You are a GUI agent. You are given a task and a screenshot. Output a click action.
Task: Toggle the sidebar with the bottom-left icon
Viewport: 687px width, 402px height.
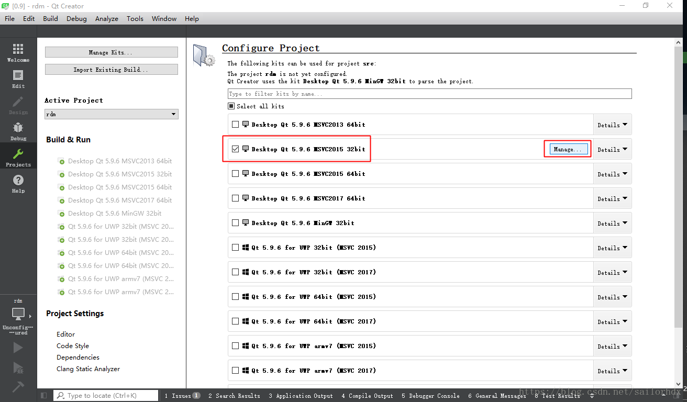43,396
